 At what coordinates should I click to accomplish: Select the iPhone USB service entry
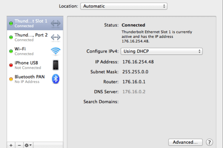coord(35,65)
